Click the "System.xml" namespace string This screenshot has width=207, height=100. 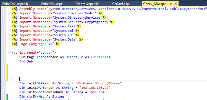64,31
